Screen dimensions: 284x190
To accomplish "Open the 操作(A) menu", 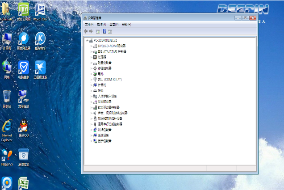I will pos(101,25).
